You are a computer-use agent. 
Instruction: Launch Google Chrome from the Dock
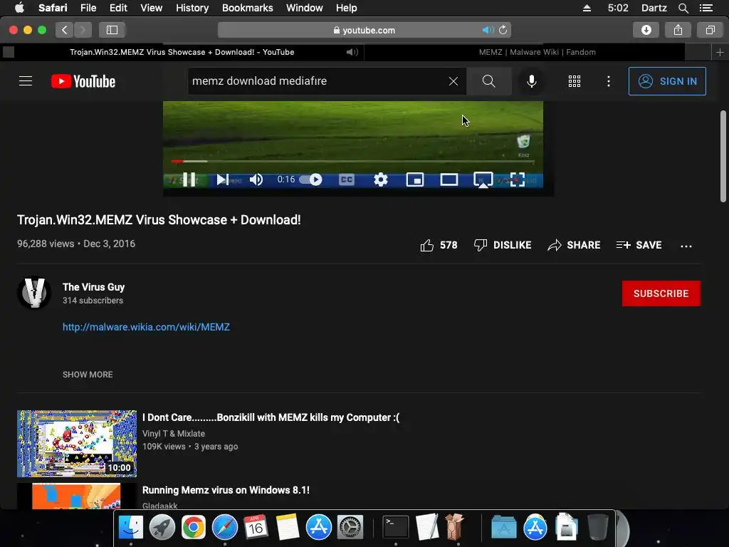coord(194,528)
